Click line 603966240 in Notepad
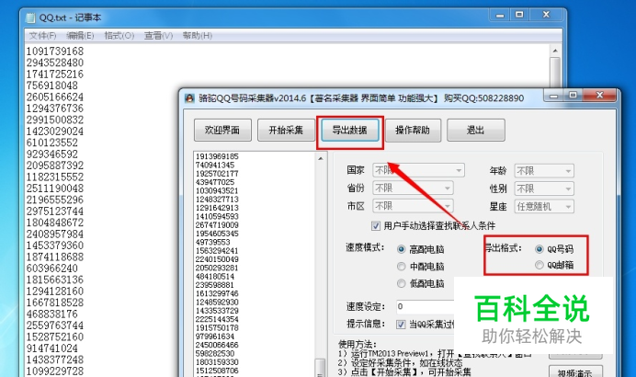 point(51,268)
